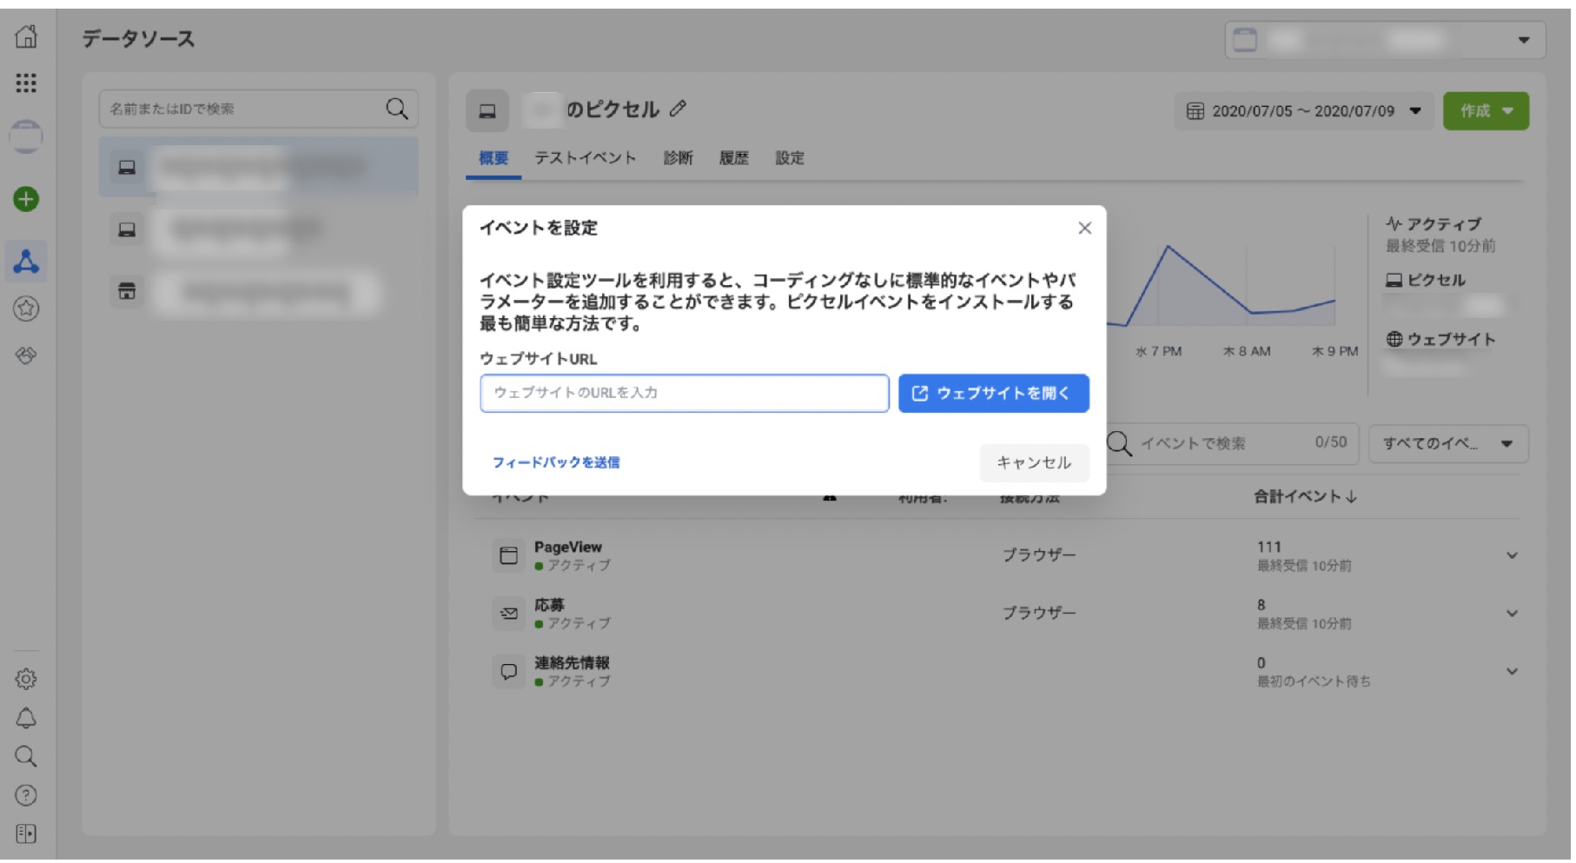Open the notifications bell icon
This screenshot has width=1576, height=863.
(26, 718)
